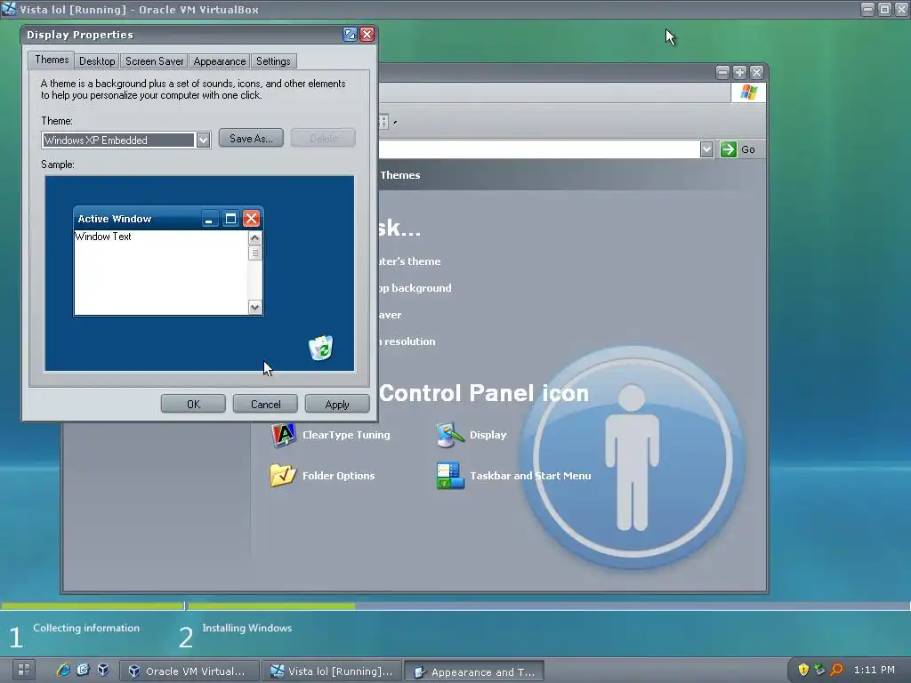
Task: Click the sample Active Window close button
Action: tap(251, 219)
